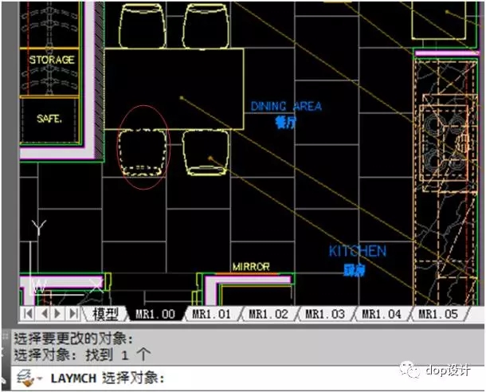Select the KITCHEN text in drawing
The width and height of the screenshot is (486, 392).
[x=357, y=251]
